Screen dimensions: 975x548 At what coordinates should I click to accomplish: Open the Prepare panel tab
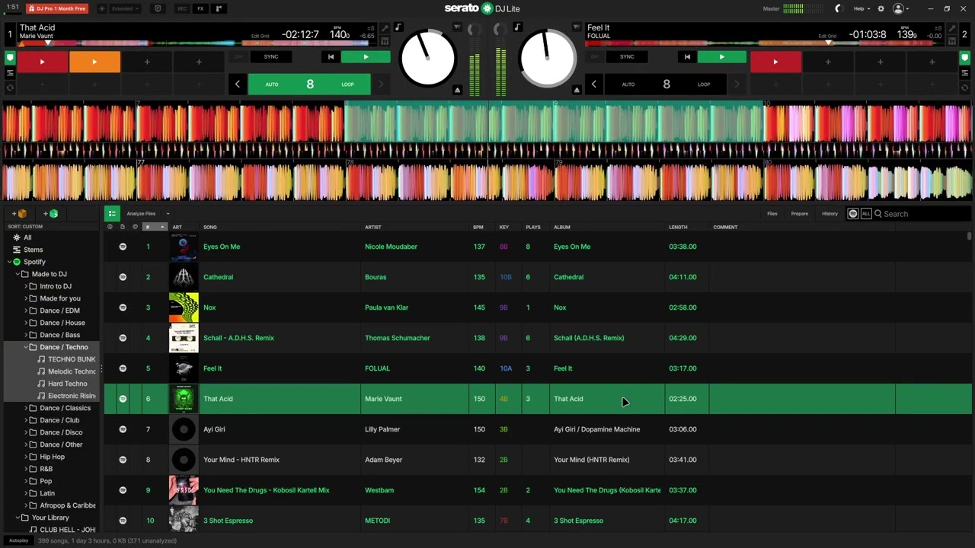tap(800, 214)
